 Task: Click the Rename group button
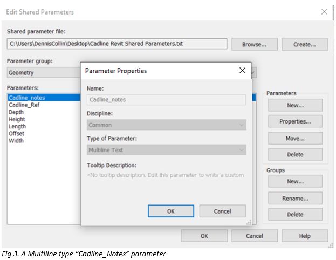(295, 199)
